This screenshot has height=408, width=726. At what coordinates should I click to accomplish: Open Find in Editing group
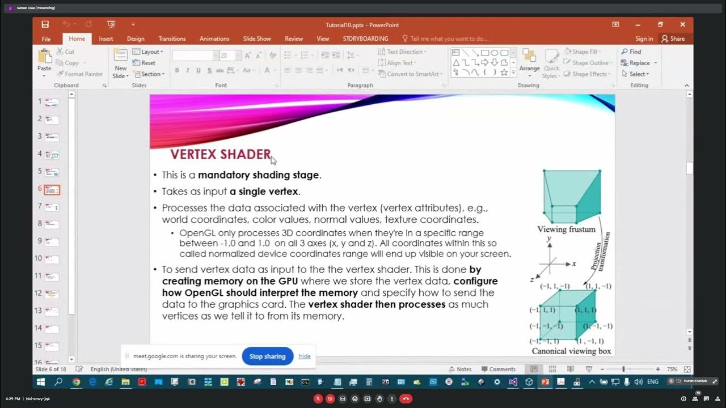click(x=631, y=52)
